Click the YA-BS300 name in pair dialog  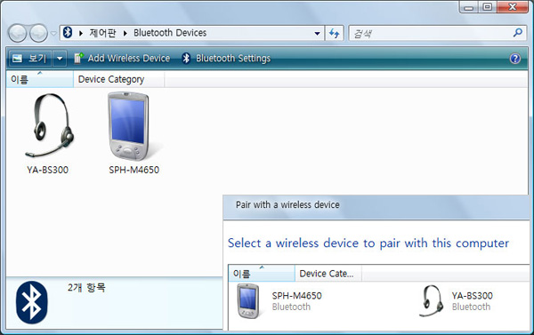(x=473, y=296)
